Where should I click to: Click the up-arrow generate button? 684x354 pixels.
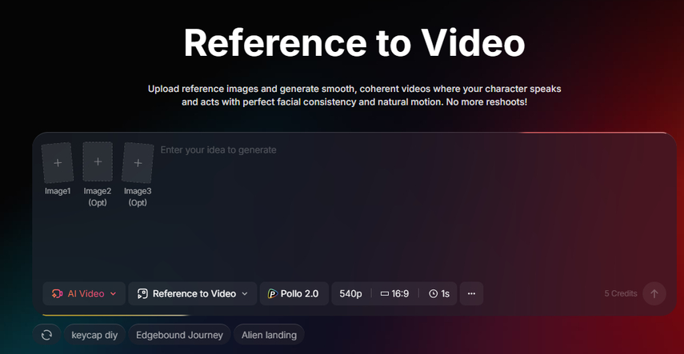pyautogui.click(x=654, y=293)
